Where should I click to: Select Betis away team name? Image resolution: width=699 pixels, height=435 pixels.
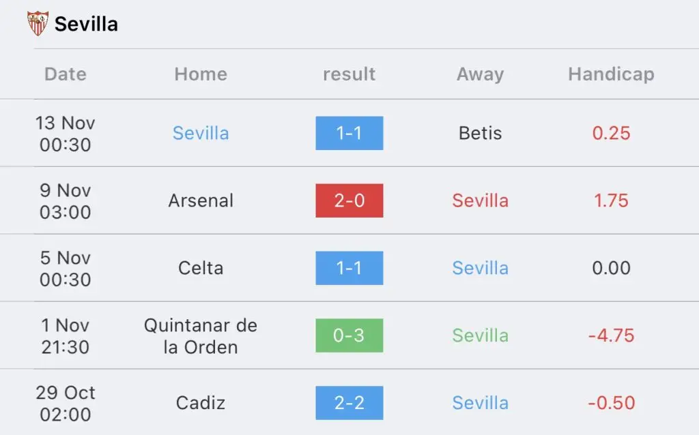(x=480, y=133)
